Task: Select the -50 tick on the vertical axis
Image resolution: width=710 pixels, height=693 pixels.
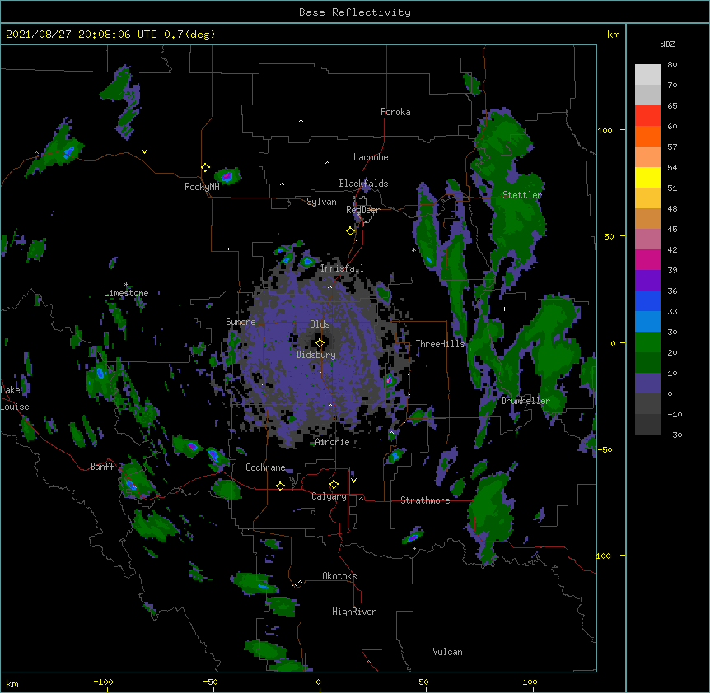Action: 605,449
